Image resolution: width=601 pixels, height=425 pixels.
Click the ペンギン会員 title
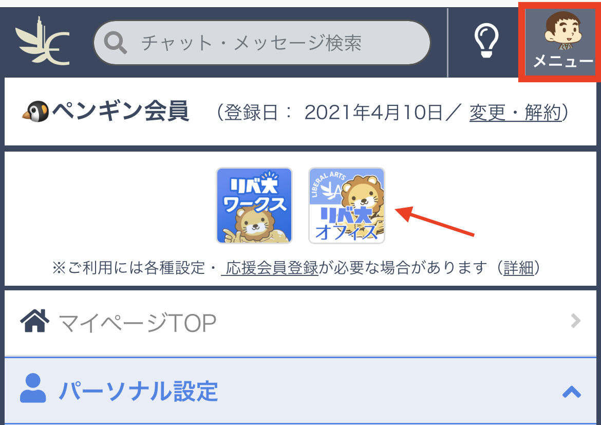click(121, 111)
